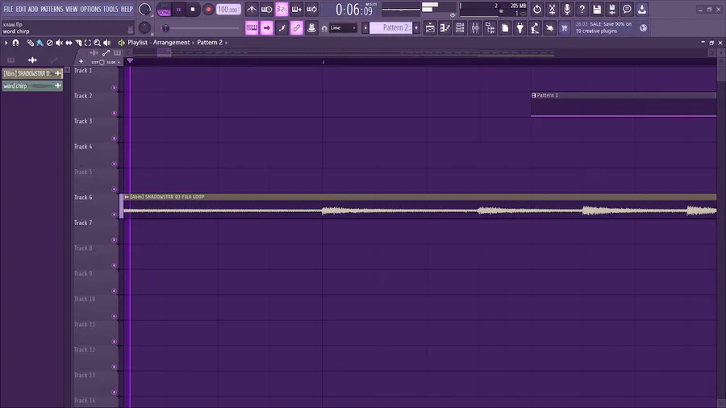Image resolution: width=726 pixels, height=408 pixels.
Task: Open the FILE menu
Action: point(8,9)
